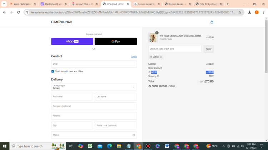The image size is (268, 150).
Task: Click the browser address bar URL
Action: [133, 12]
